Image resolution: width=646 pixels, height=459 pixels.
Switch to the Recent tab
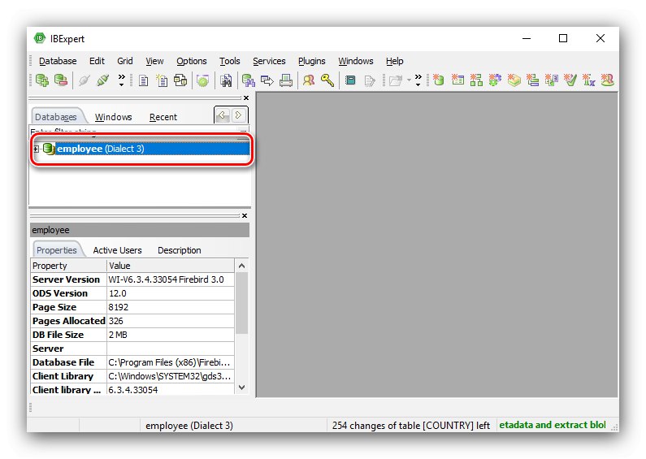(163, 117)
